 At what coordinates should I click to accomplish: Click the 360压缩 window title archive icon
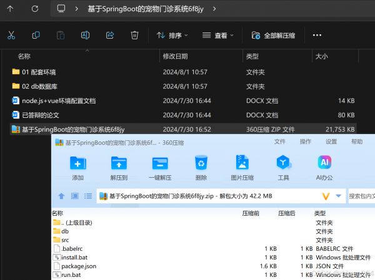click(x=59, y=143)
